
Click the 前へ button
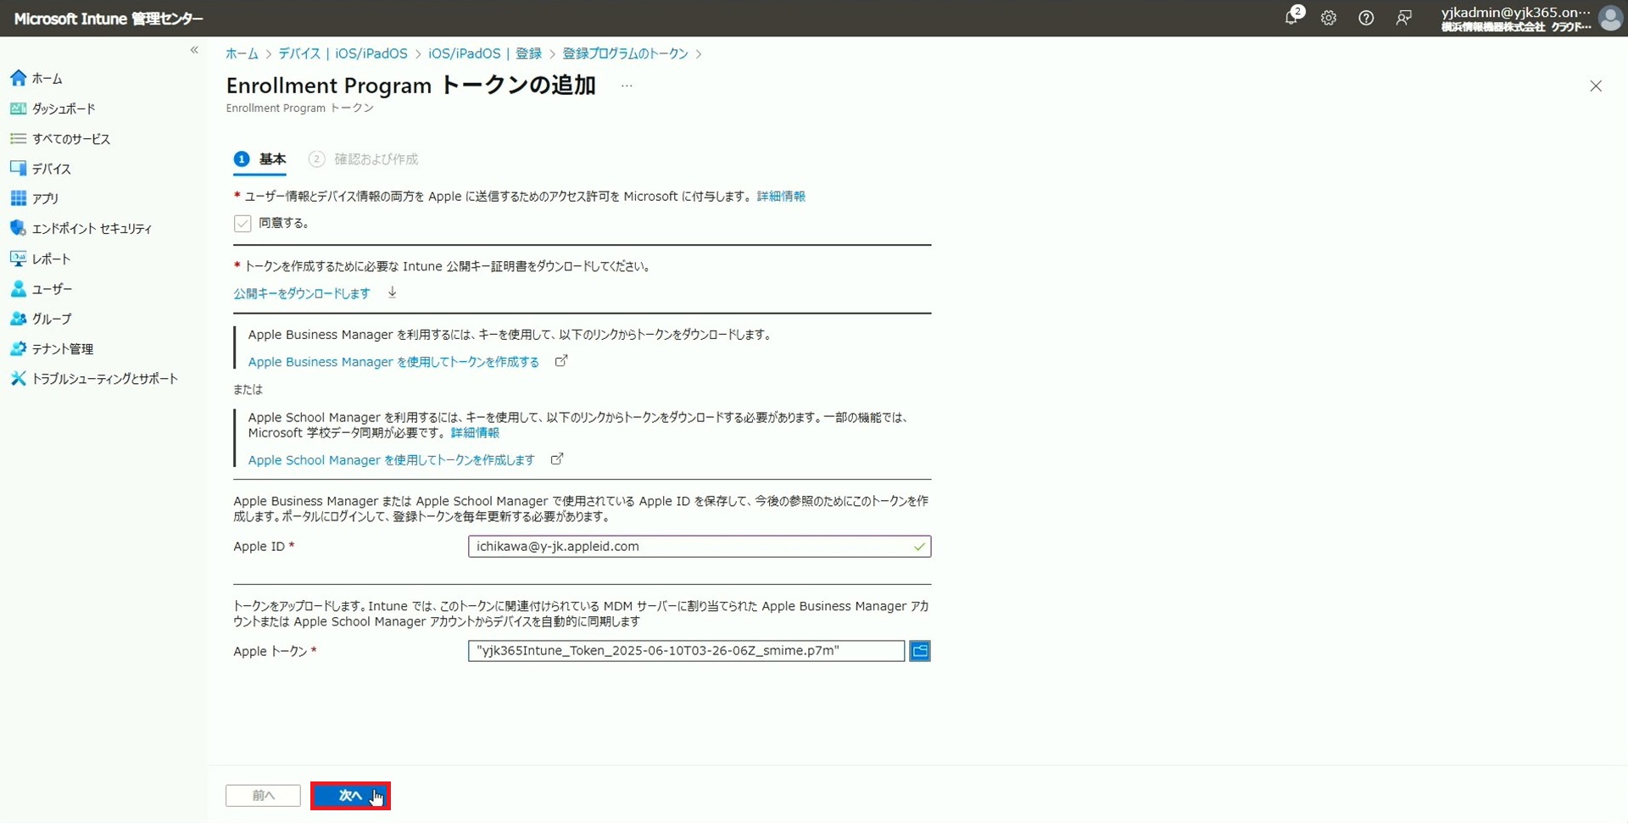click(263, 796)
